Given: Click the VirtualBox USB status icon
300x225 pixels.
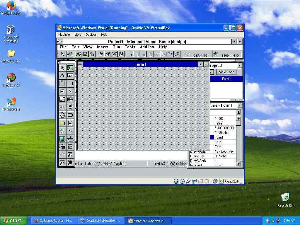Looking at the screenshot, I should (188, 181).
